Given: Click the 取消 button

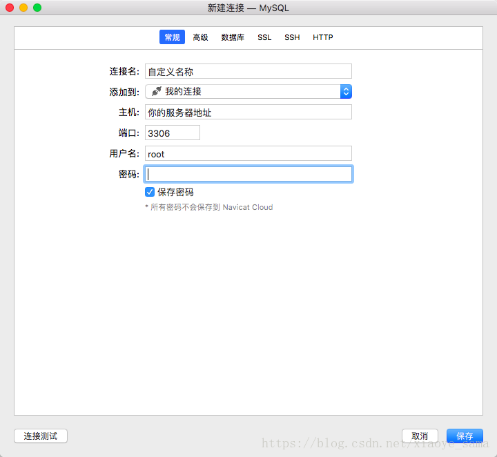Looking at the screenshot, I should pos(420,436).
